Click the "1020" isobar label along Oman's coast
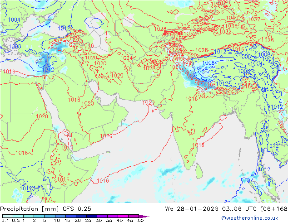The width and height of the screenshot is (288, 222). coord(106,136)
